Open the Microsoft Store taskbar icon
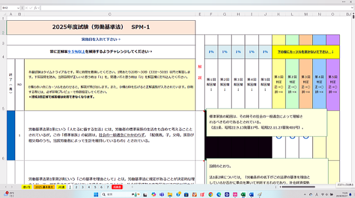 186,194
